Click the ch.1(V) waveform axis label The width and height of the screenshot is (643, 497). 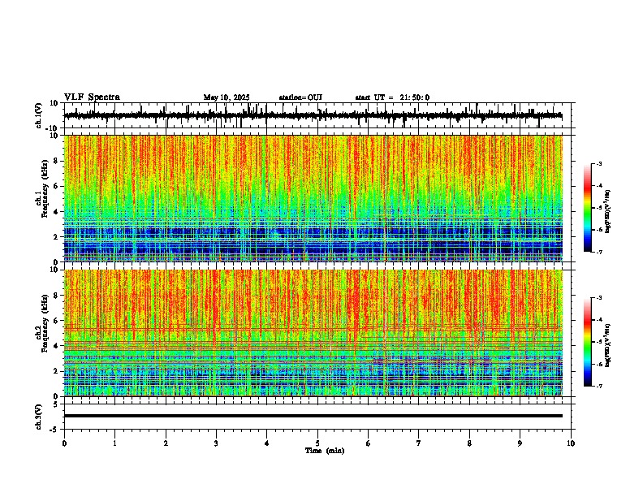[39, 115]
